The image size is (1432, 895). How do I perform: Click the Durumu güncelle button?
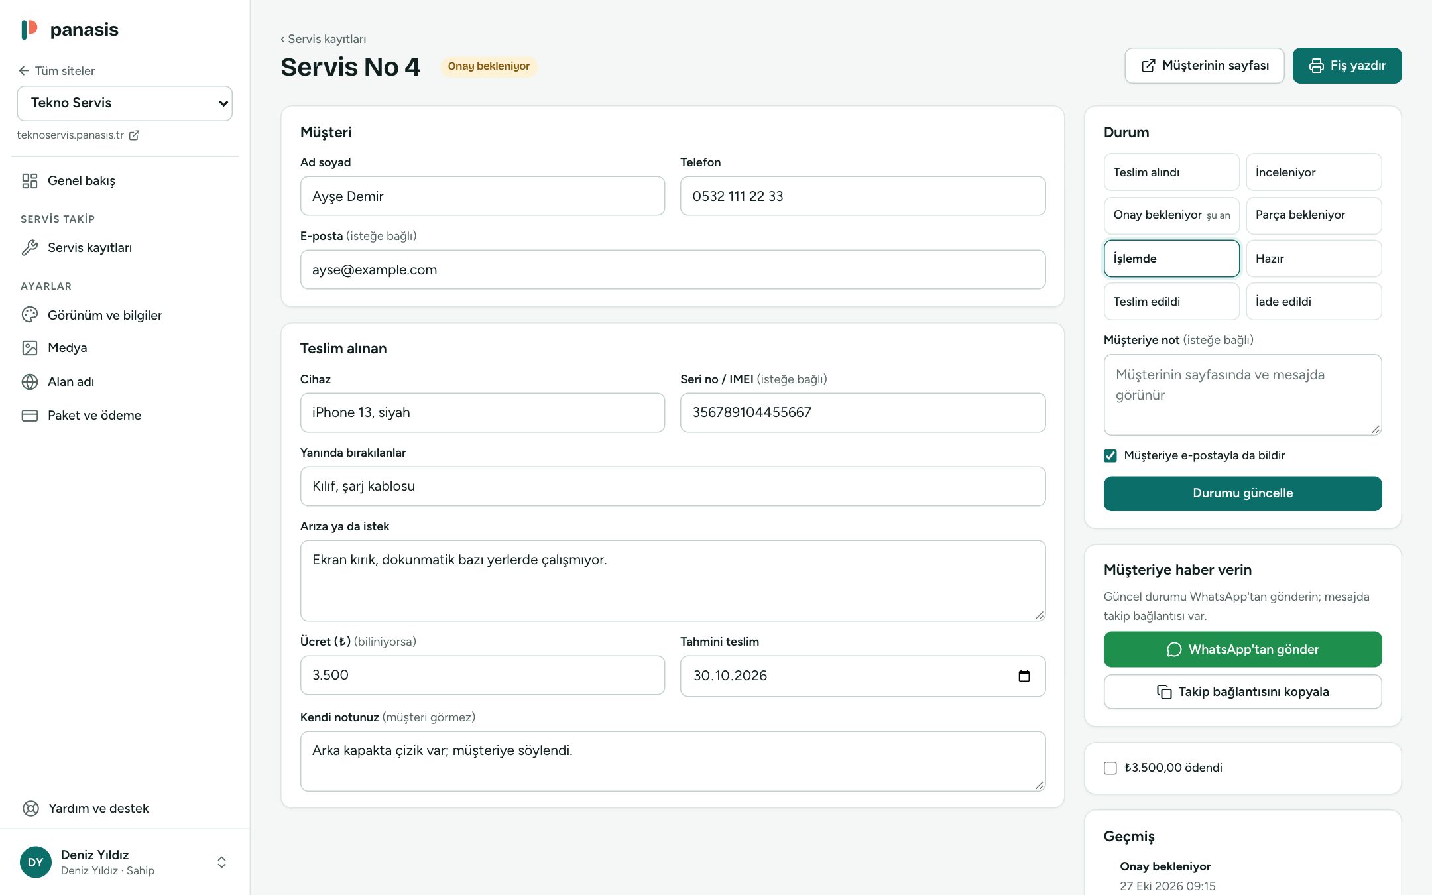pos(1242,494)
